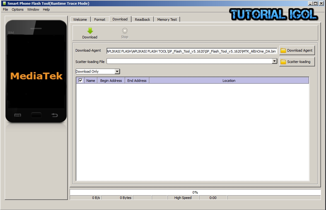
Task: Click the Name column header
Action: coord(91,80)
